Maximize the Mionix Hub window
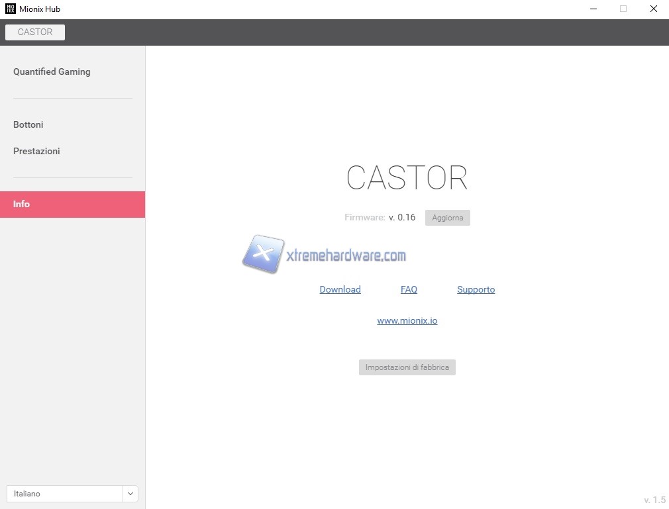This screenshot has height=509, width=669. click(623, 9)
